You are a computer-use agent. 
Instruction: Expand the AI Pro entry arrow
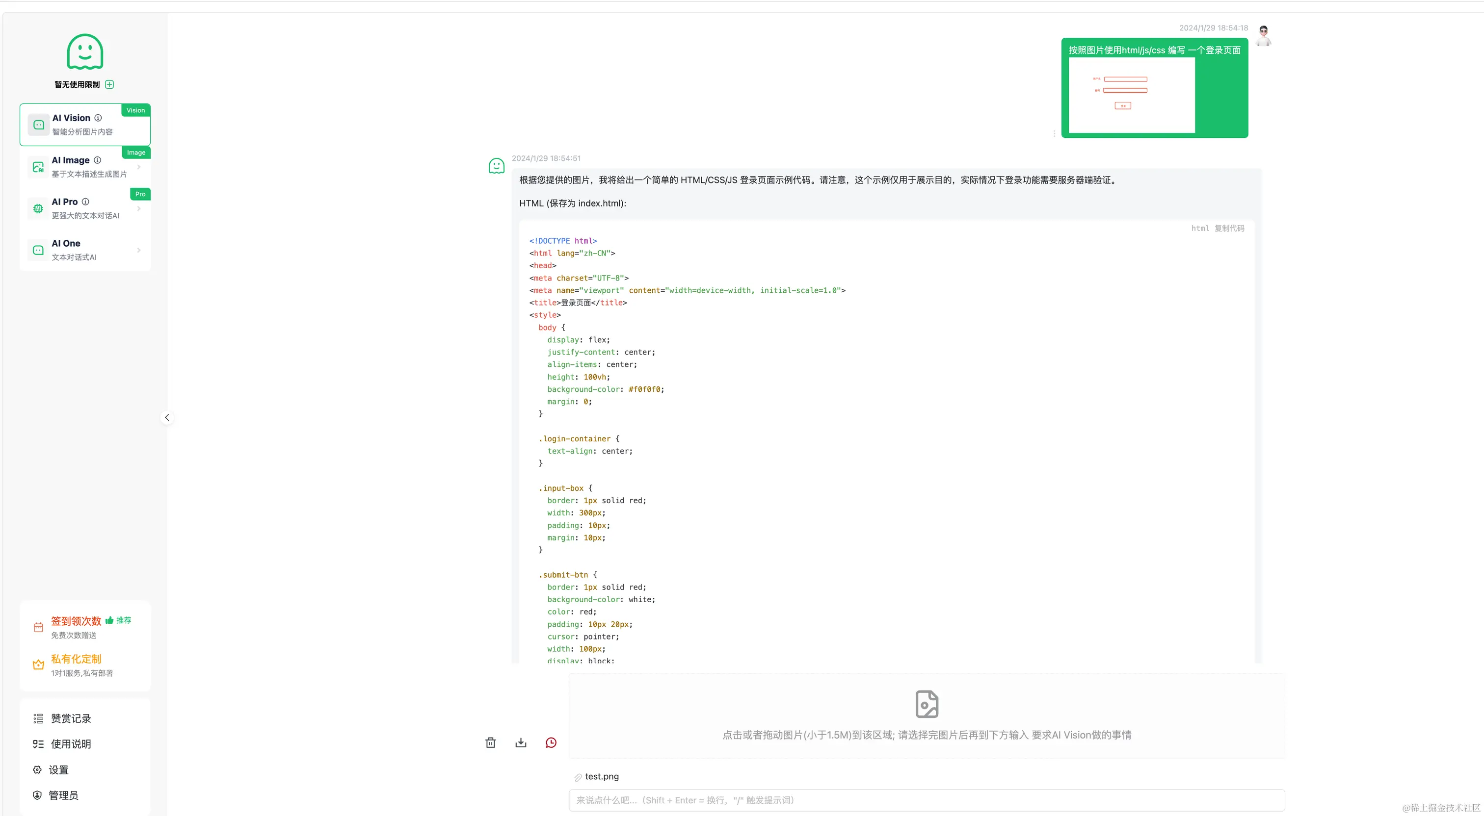(x=139, y=208)
